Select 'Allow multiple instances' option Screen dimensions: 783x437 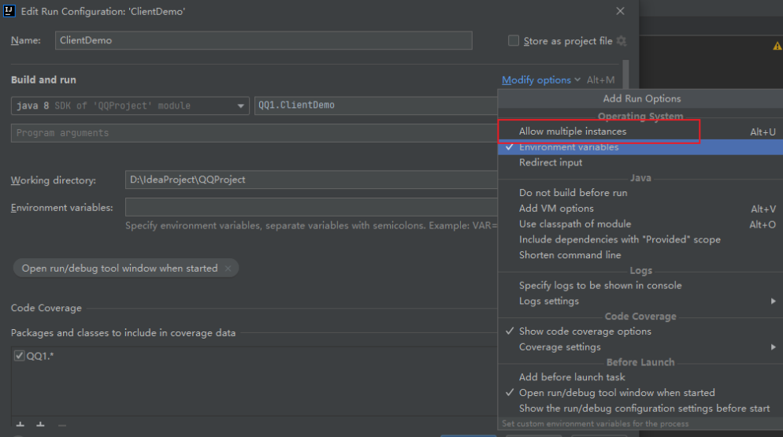click(573, 131)
